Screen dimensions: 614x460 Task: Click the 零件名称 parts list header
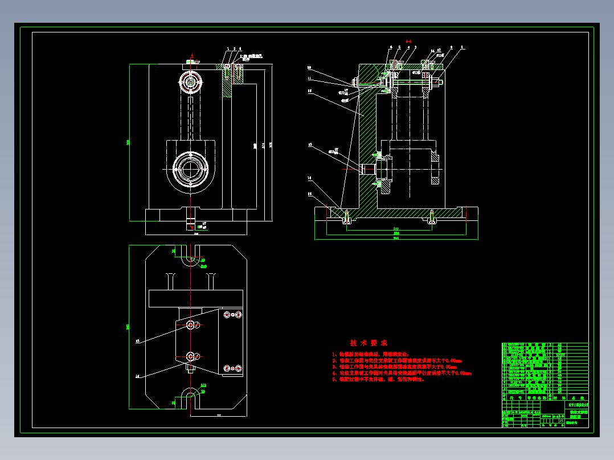coord(537,398)
